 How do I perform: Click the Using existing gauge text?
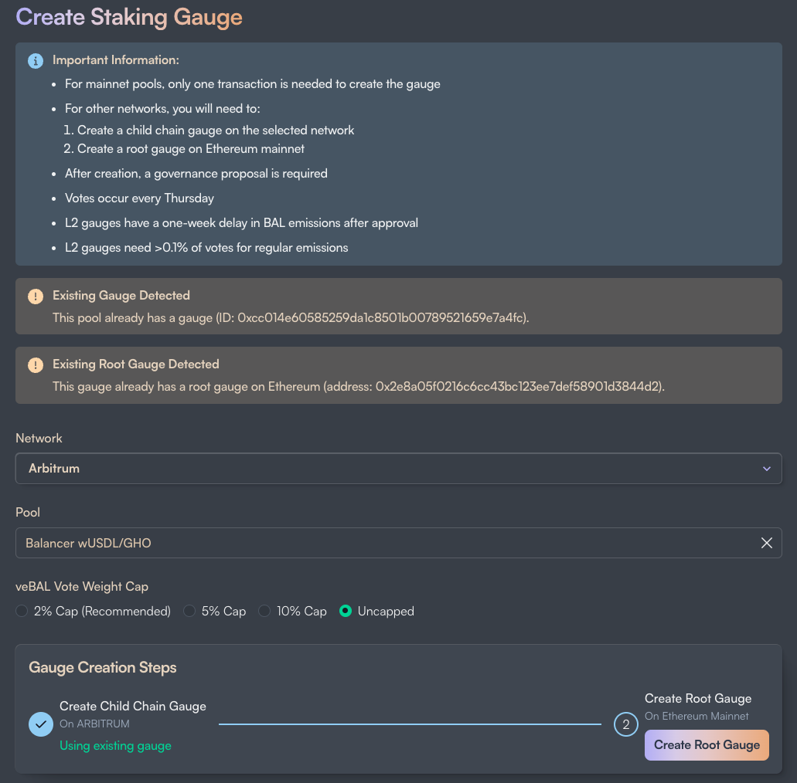tap(115, 745)
